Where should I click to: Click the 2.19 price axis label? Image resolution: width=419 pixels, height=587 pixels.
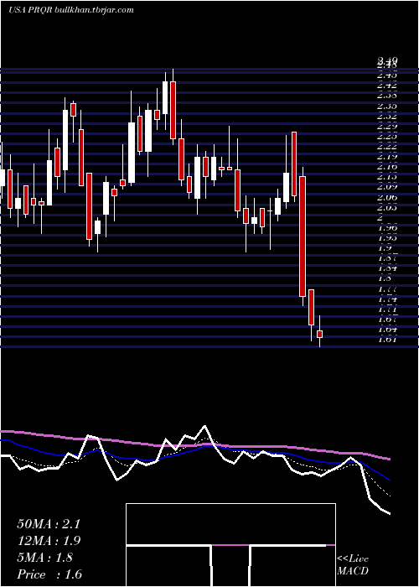(x=387, y=157)
